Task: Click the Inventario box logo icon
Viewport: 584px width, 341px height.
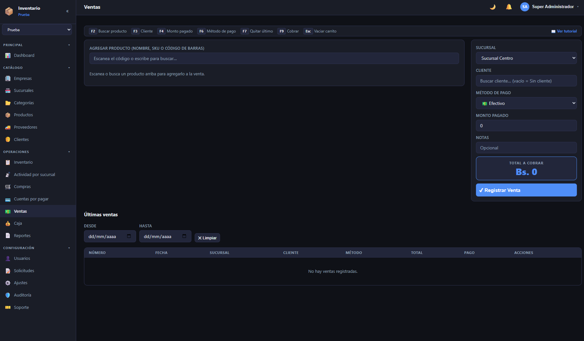Action: [x=9, y=11]
